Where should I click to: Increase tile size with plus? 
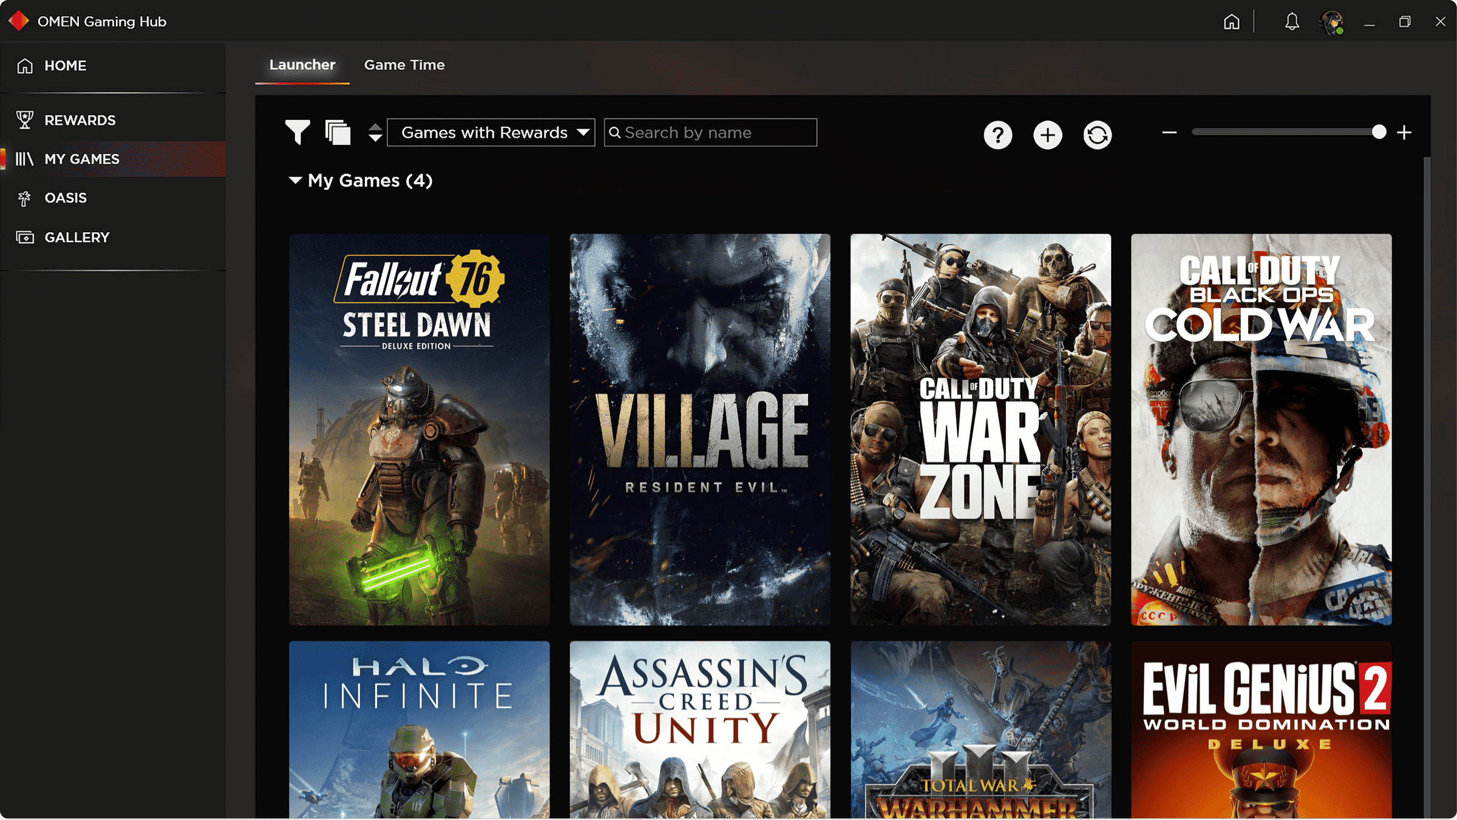1404,132
